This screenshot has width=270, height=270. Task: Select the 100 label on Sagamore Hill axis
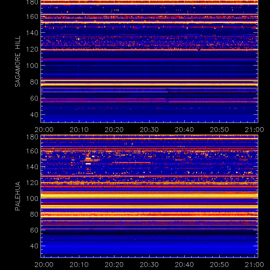(x=32, y=65)
